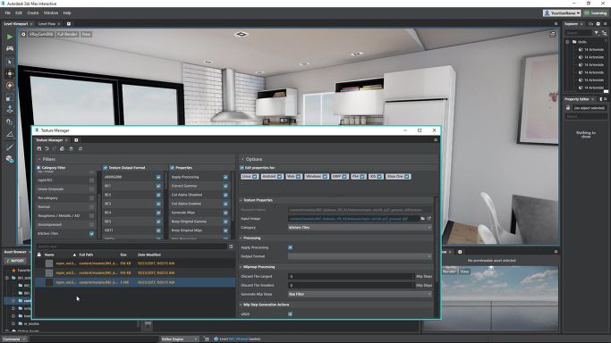Uncheck the BC1 format checkbox

pyautogui.click(x=158, y=186)
